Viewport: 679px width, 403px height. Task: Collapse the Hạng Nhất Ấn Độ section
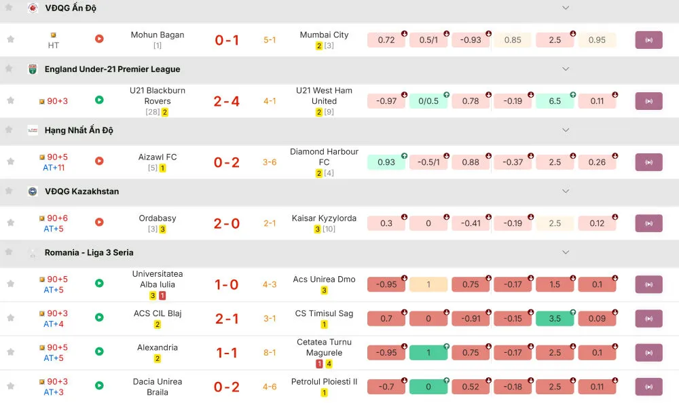tap(565, 130)
